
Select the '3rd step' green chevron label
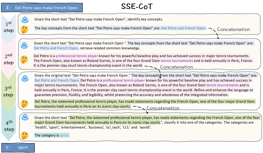[x=8, y=91]
